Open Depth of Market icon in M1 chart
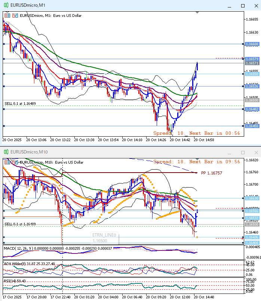The image size is (261, 301). [15, 16]
